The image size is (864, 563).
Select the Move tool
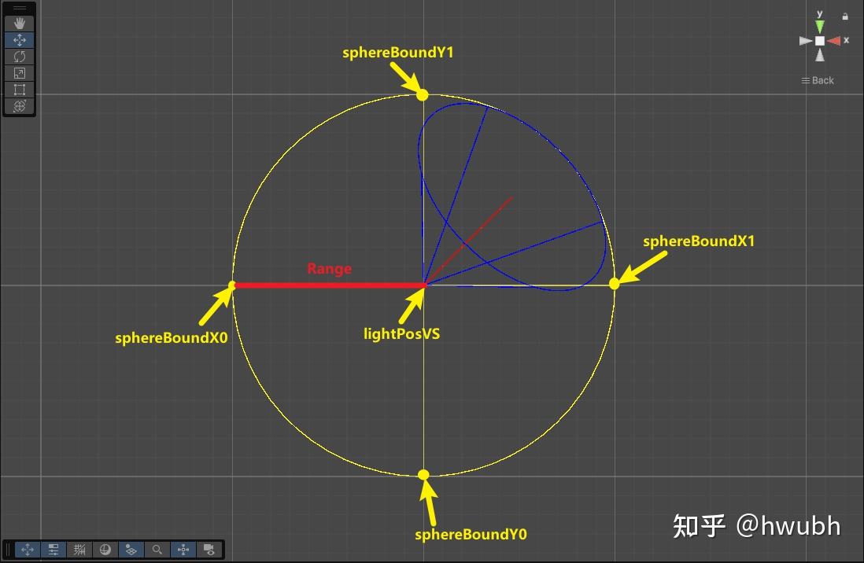20,39
